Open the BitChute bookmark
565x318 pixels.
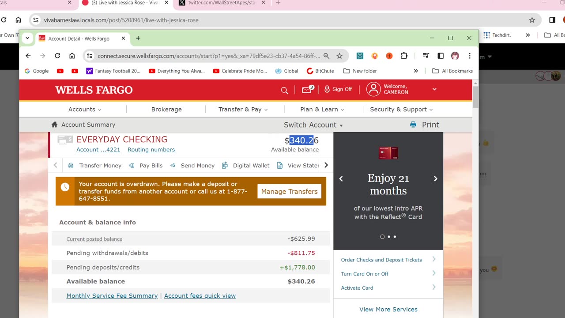[x=320, y=71]
